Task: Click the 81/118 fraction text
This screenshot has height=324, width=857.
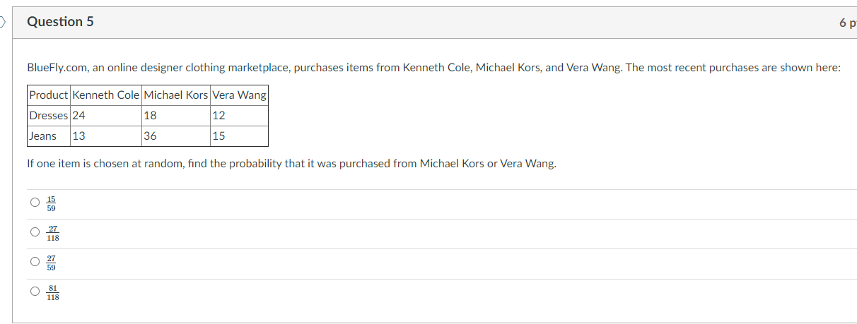Action: tap(53, 292)
